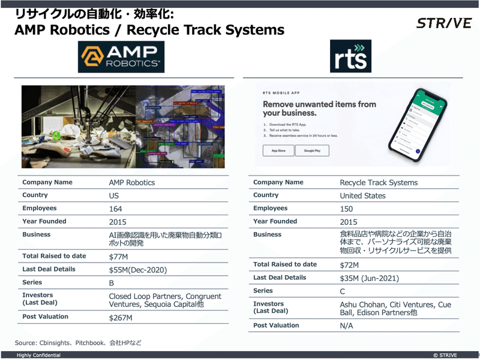480x359 pixels.
Task: Click the employees value '164'
Action: click(x=115, y=209)
